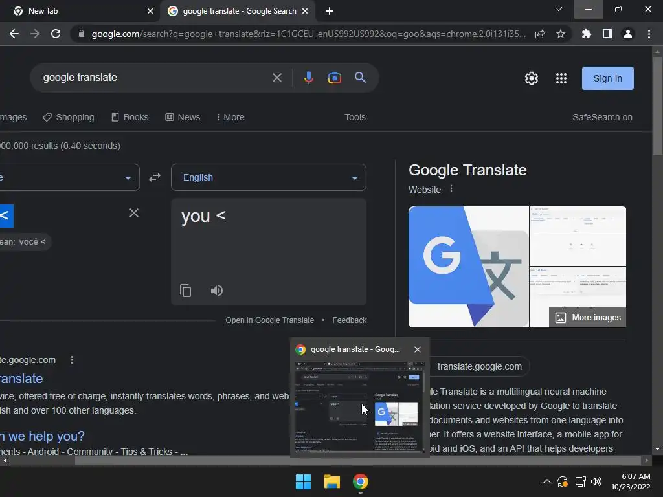The width and height of the screenshot is (663, 497).
Task: Accept the suggested correction você <
Action: coord(32,242)
